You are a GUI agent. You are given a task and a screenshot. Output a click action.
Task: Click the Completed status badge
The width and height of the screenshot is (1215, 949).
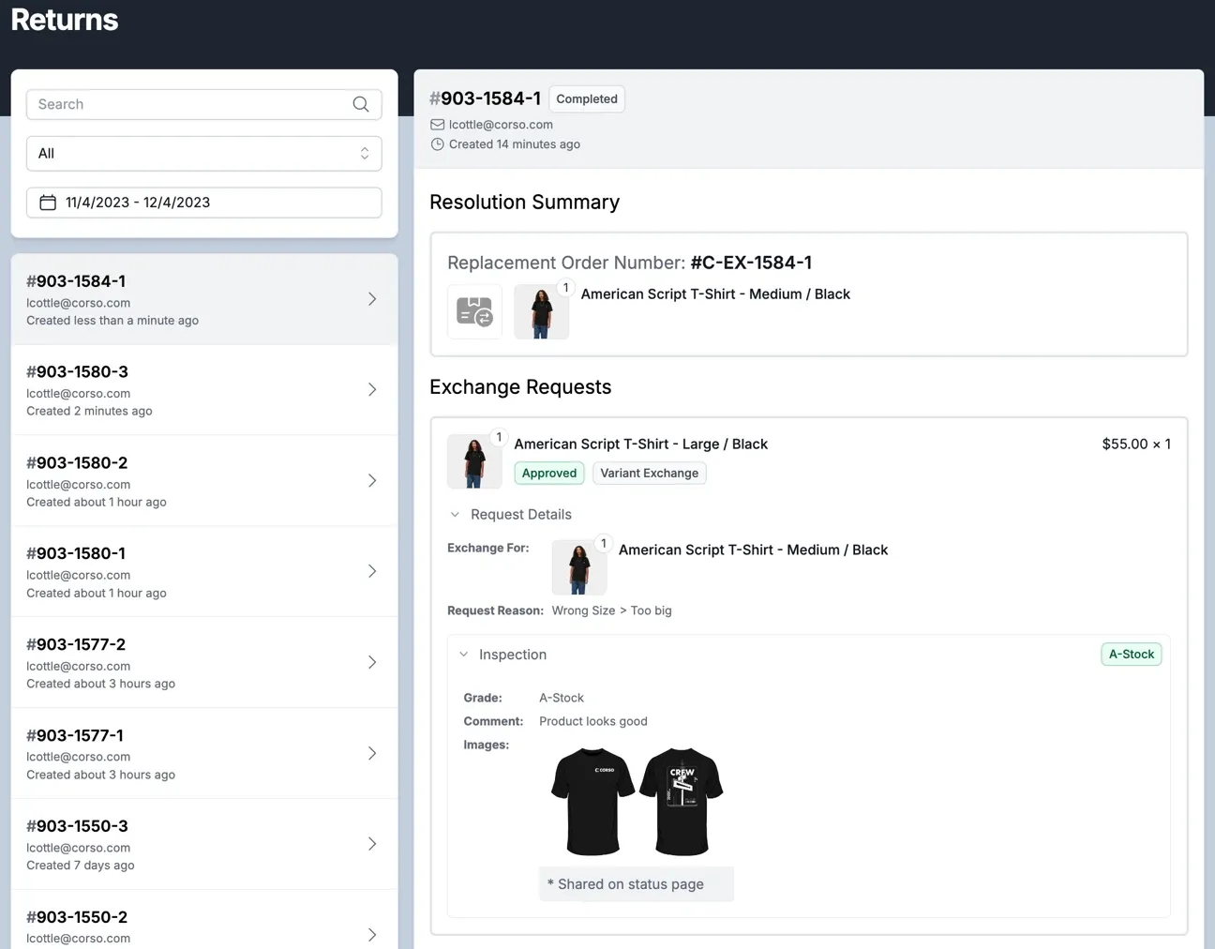click(587, 99)
